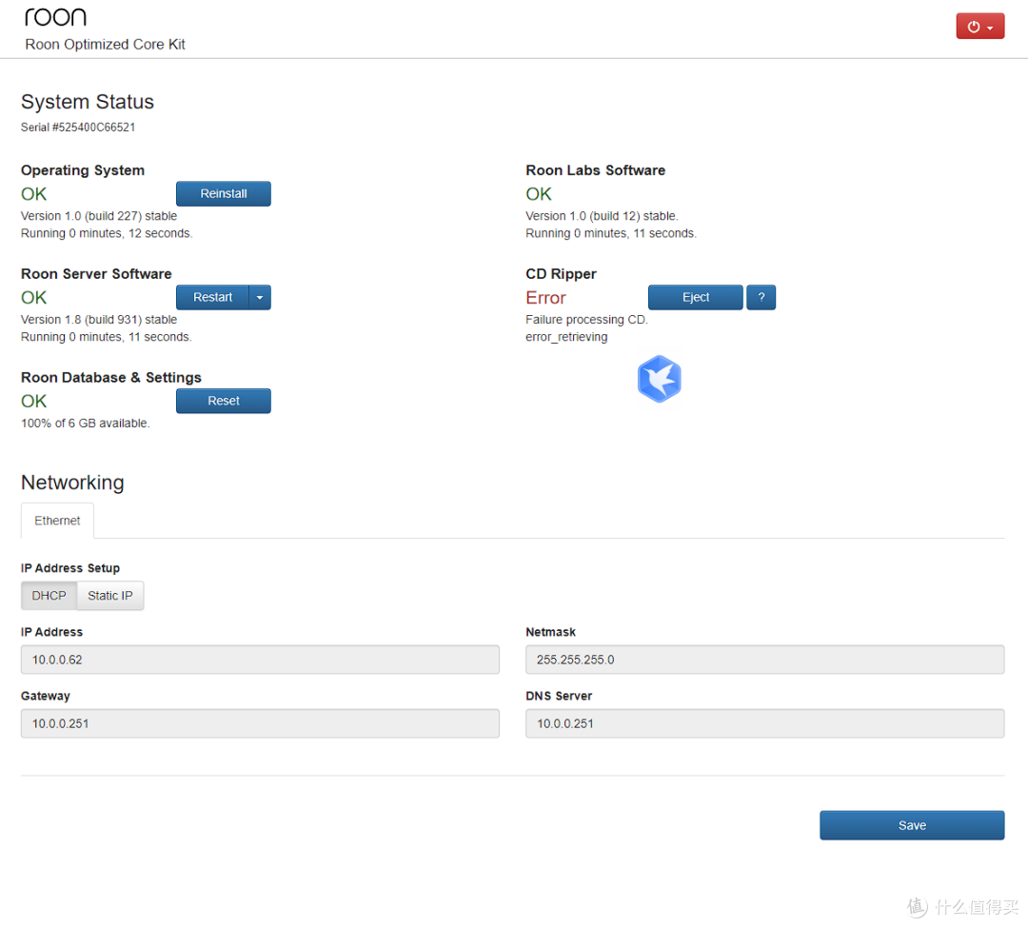Click the roon logo
The height and width of the screenshot is (928, 1028).
[56, 17]
